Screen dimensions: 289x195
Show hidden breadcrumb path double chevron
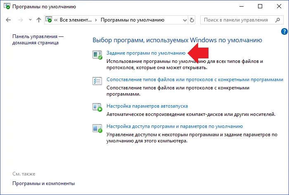pos(56,20)
